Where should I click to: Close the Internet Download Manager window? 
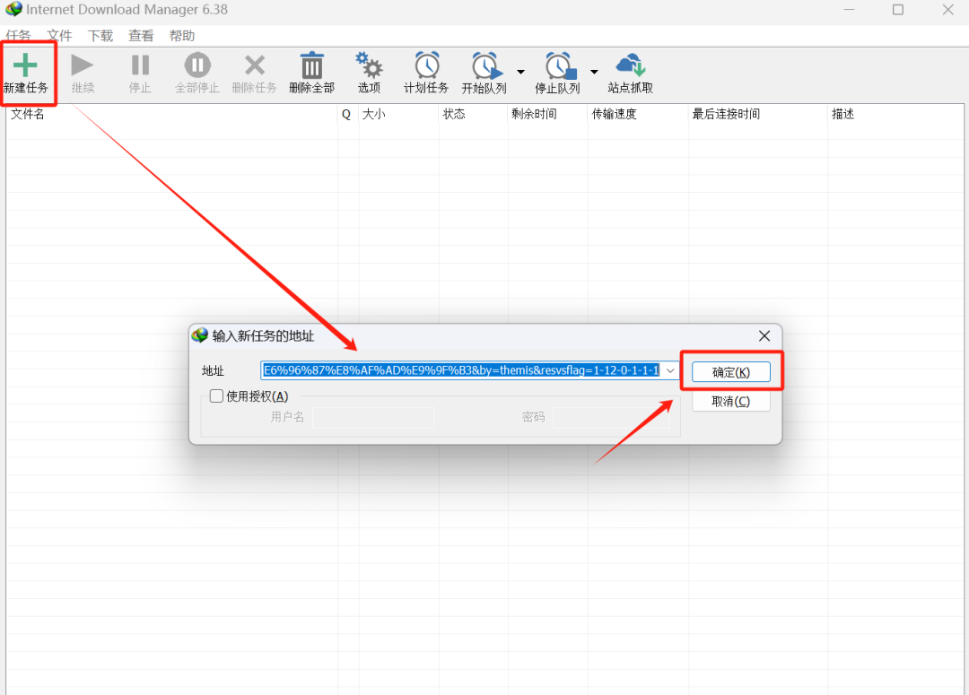[x=948, y=10]
